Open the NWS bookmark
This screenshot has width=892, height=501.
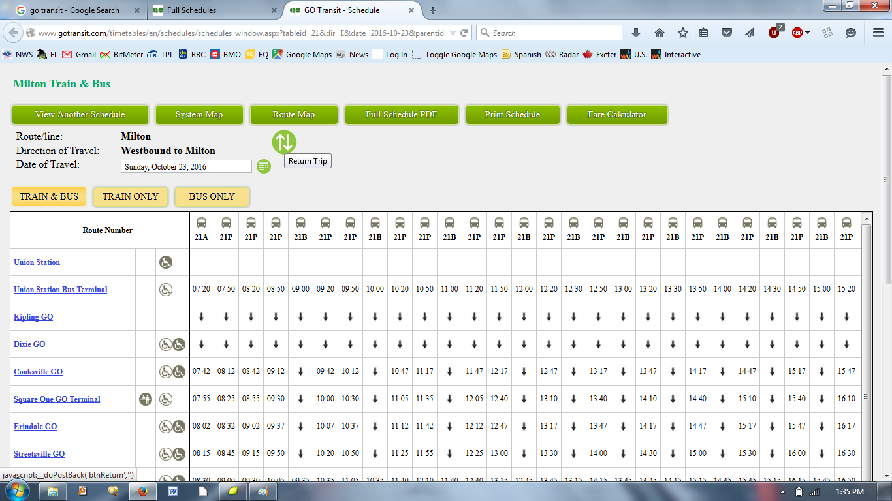click(x=18, y=55)
